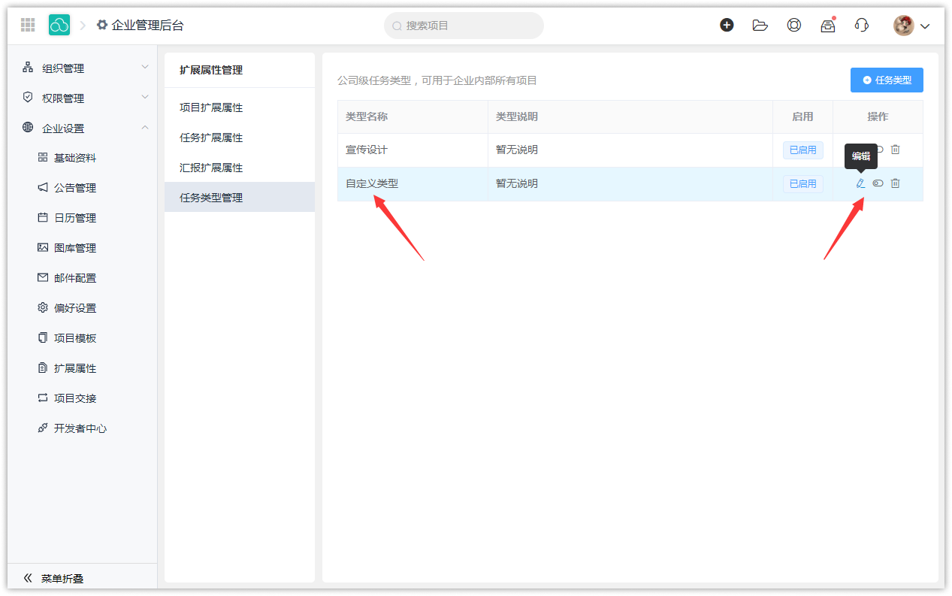Click the 项目交接 swap arrows icon

click(x=43, y=398)
